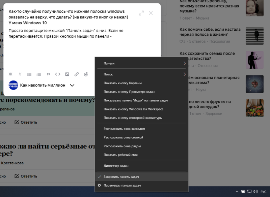
Task: Click the upper 'Ответить' button
Action: click(26, 122)
